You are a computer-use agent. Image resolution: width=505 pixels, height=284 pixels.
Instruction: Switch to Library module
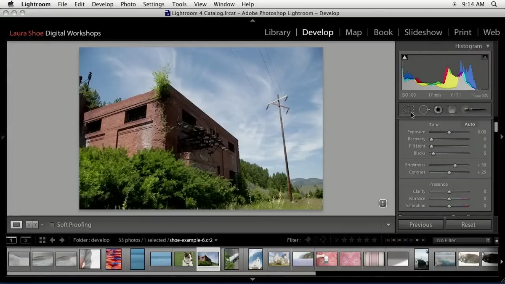click(x=277, y=32)
